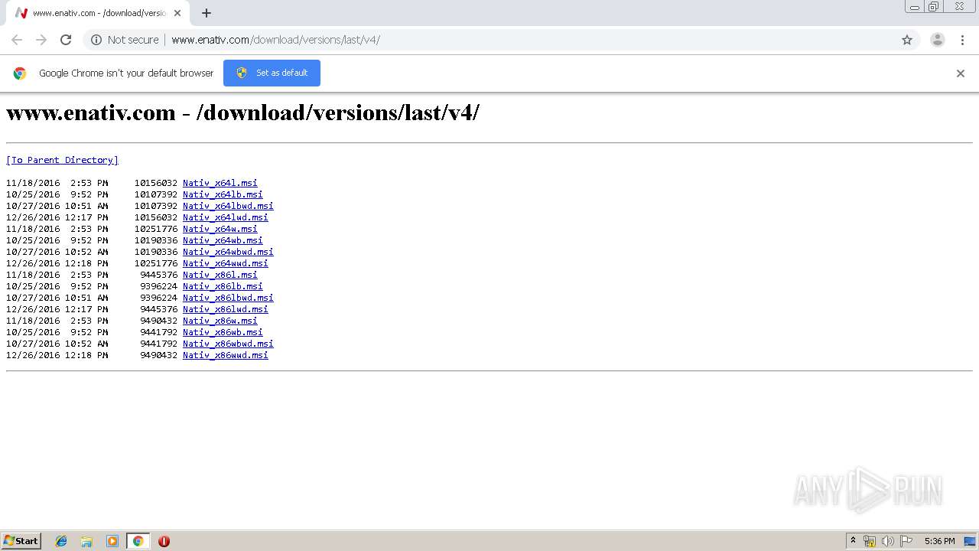Select the www.enativ.com browser tab
This screenshot has height=551, width=979.
pos(99,13)
